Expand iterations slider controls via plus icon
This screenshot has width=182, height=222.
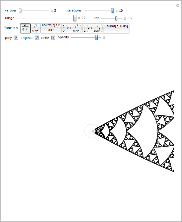tap(117, 11)
